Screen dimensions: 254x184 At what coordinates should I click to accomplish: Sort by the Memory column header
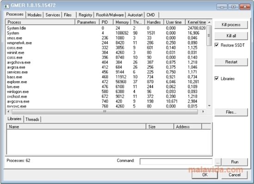pyautogui.click(x=122, y=22)
